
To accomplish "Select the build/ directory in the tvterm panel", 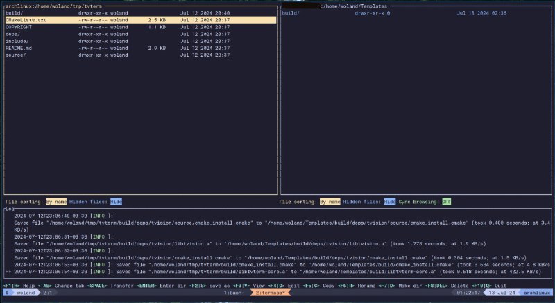I will point(141,13).
